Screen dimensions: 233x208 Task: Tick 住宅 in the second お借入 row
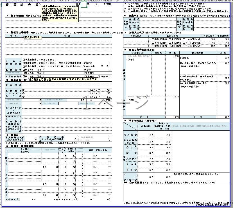pyautogui.click(x=161, y=43)
